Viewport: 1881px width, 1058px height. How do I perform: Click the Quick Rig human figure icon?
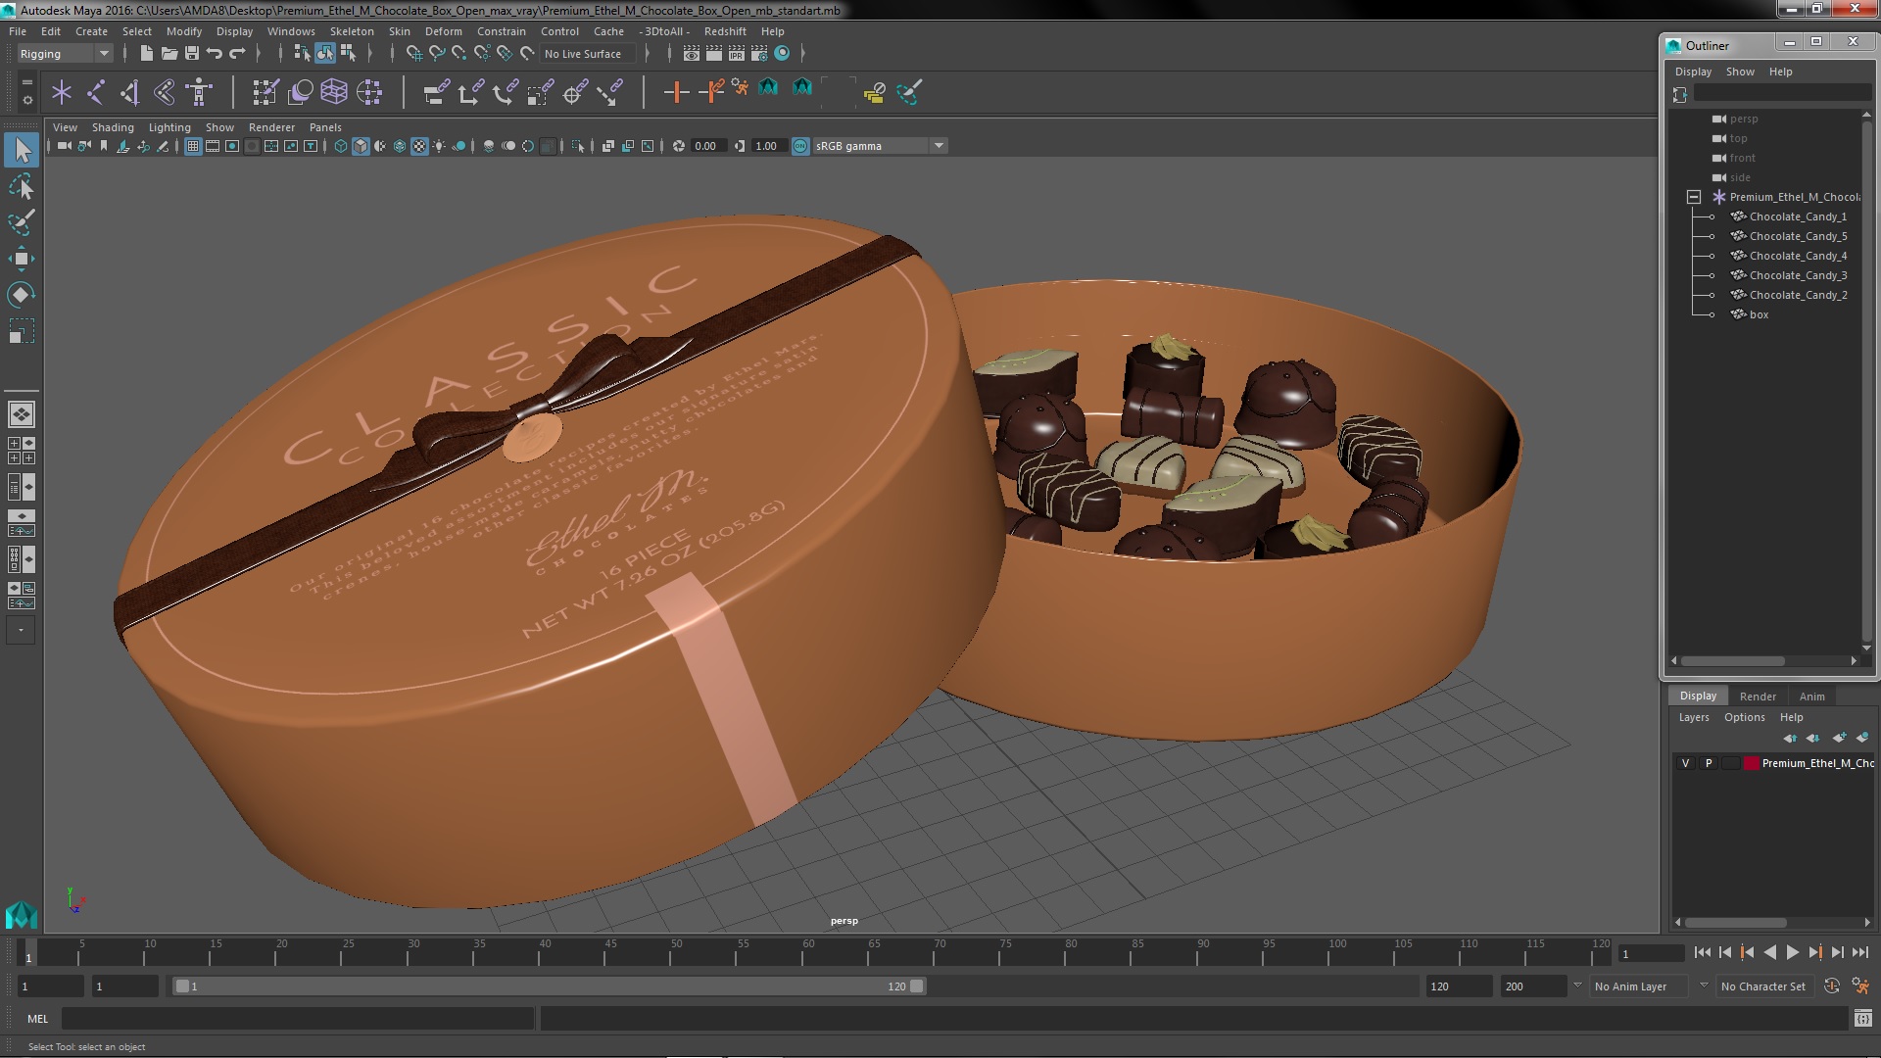pyautogui.click(x=199, y=92)
